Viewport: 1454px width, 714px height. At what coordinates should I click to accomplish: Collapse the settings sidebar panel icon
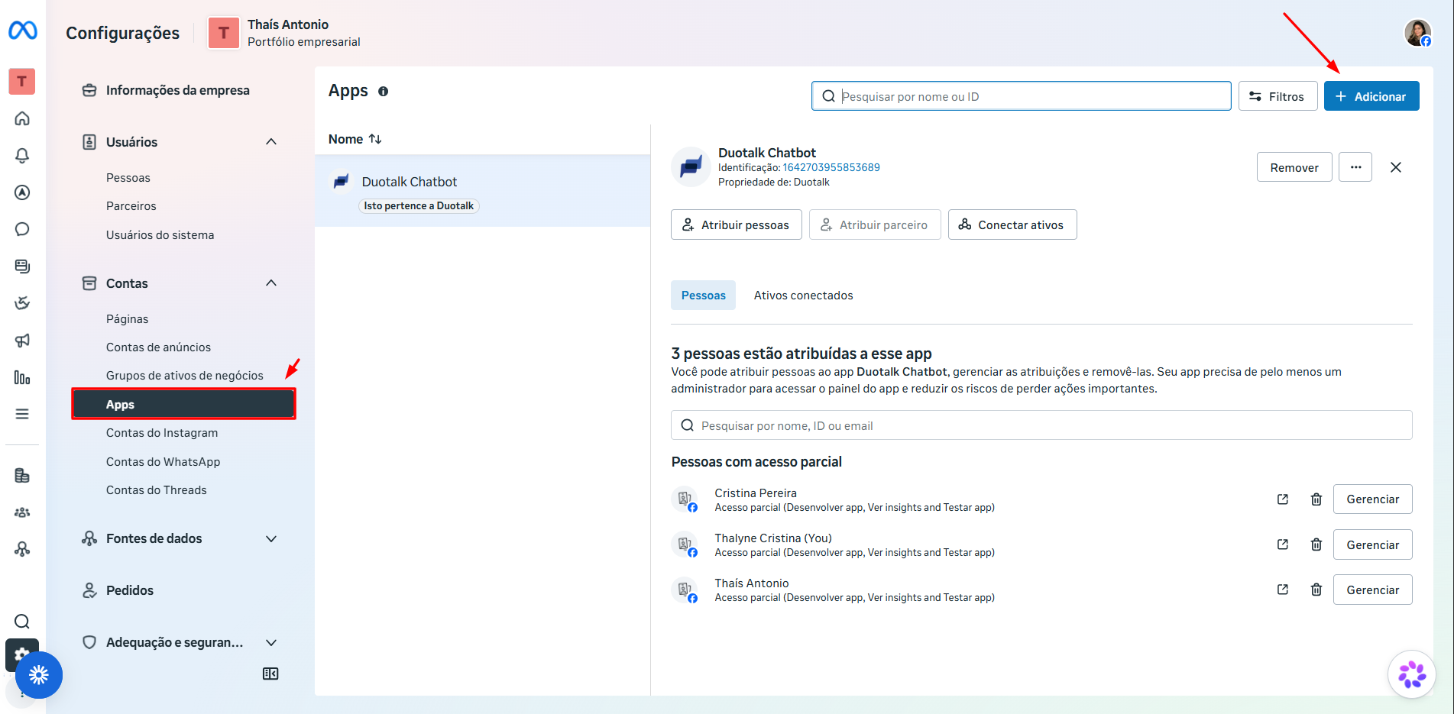270,674
